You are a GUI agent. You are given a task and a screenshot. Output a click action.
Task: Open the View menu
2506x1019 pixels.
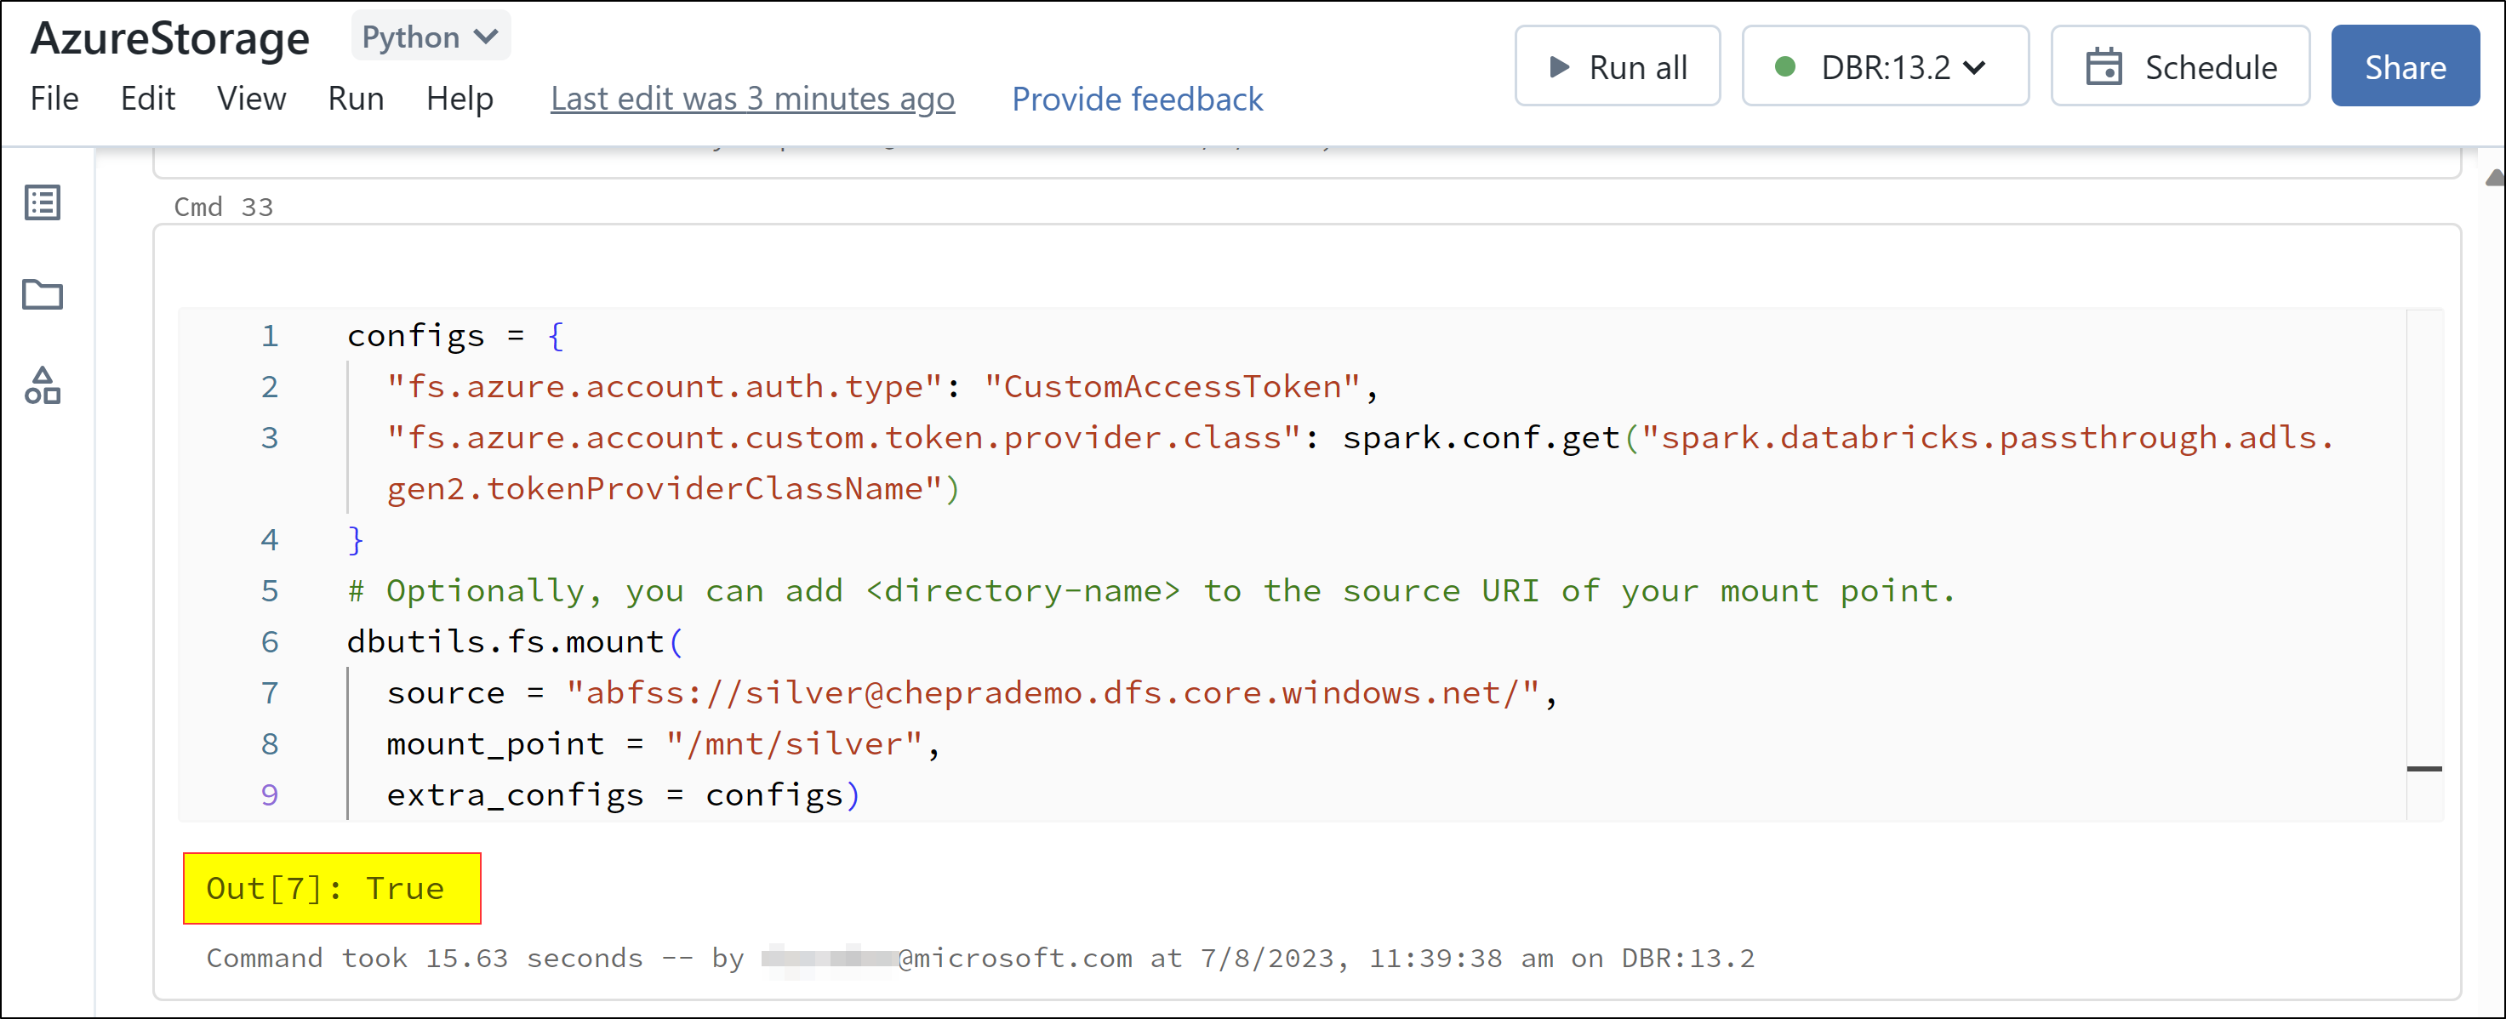[x=250, y=98]
